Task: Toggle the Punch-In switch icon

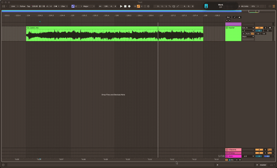Action: point(170,6)
